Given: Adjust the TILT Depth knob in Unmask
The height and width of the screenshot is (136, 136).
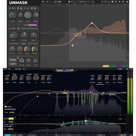Looking at the screenshot, I should [28, 15].
